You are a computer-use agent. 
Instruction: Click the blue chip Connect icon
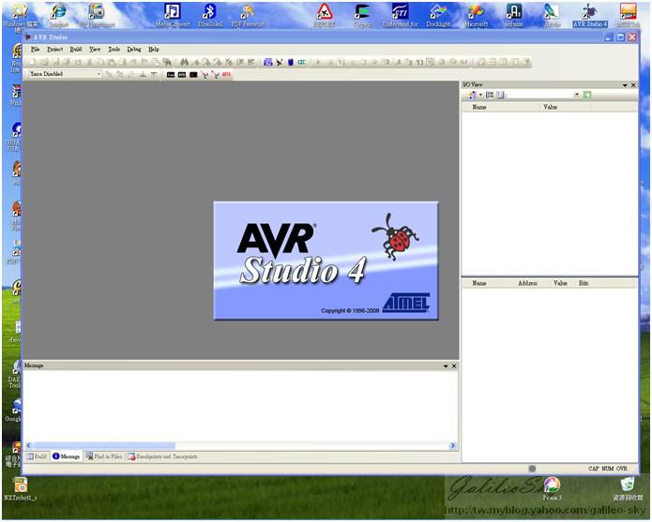pyautogui.click(x=268, y=62)
